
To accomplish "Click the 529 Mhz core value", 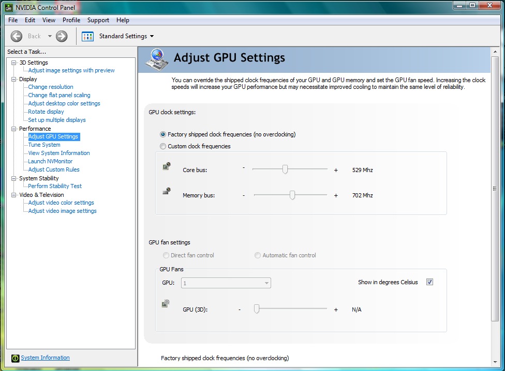I will point(362,170).
